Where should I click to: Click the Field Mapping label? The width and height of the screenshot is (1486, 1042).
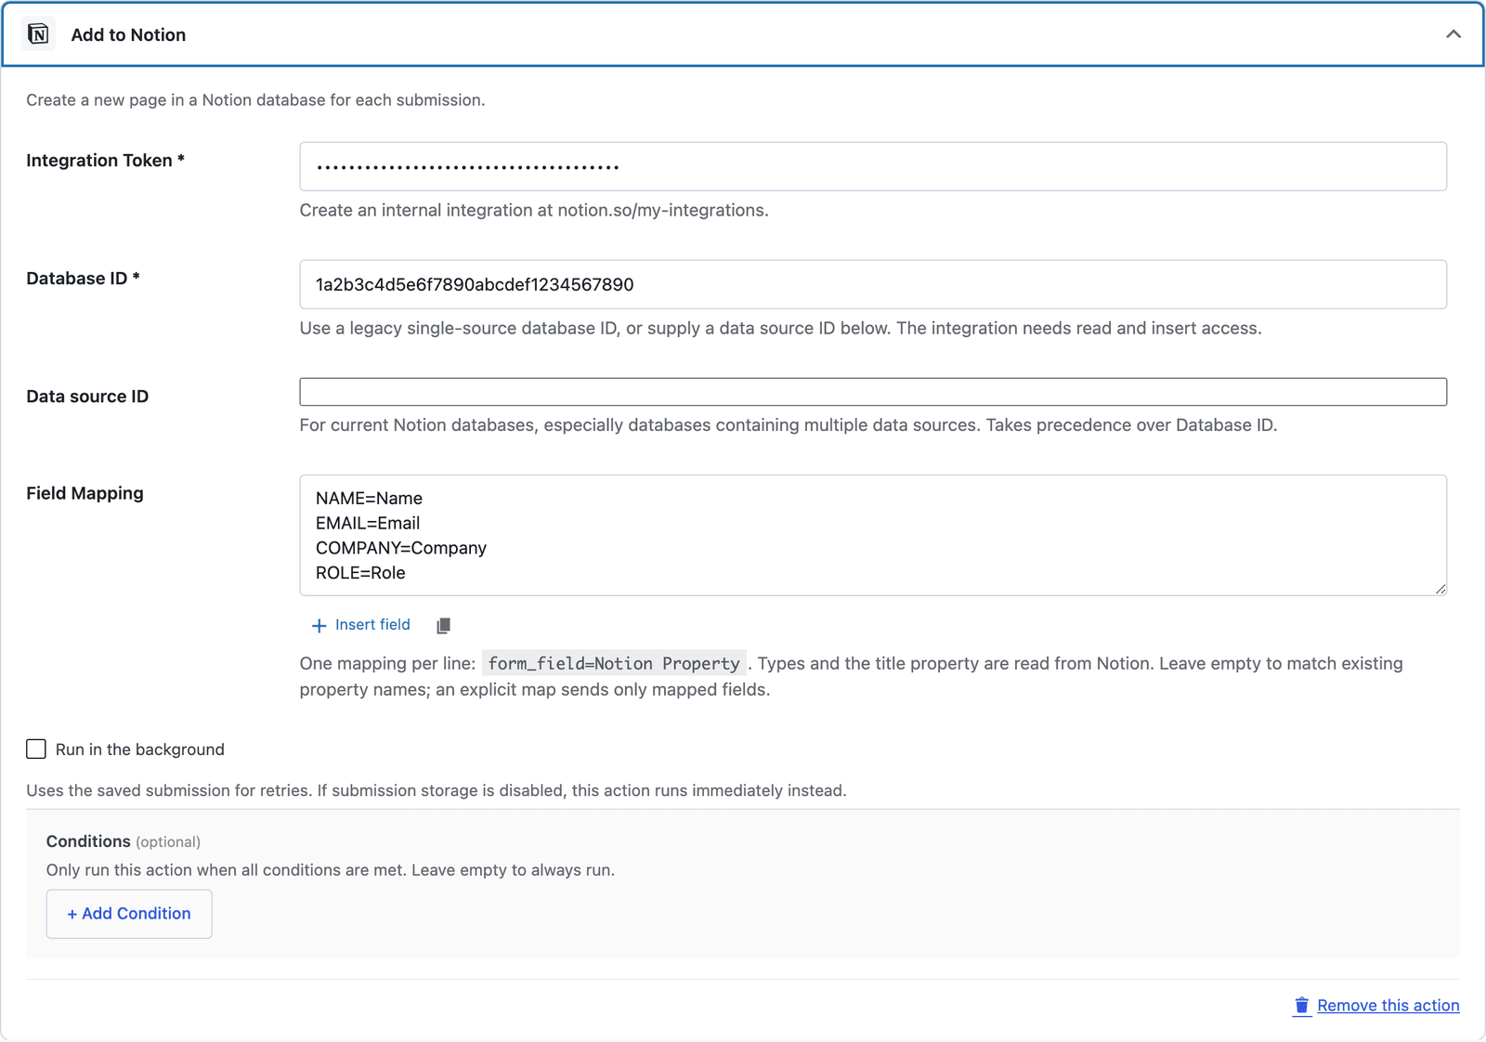click(85, 493)
